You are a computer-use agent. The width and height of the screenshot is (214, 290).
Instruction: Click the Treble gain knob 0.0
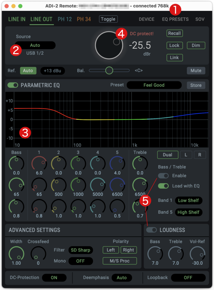[140, 163]
